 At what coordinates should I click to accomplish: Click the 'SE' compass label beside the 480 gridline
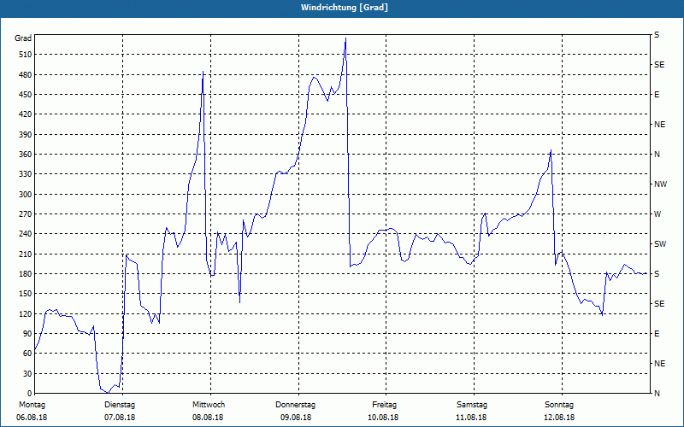click(659, 65)
